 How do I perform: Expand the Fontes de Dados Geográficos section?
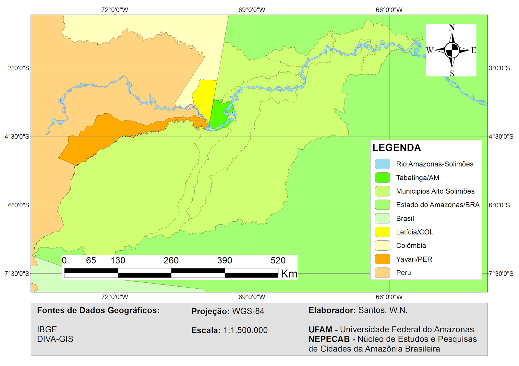[98, 310]
